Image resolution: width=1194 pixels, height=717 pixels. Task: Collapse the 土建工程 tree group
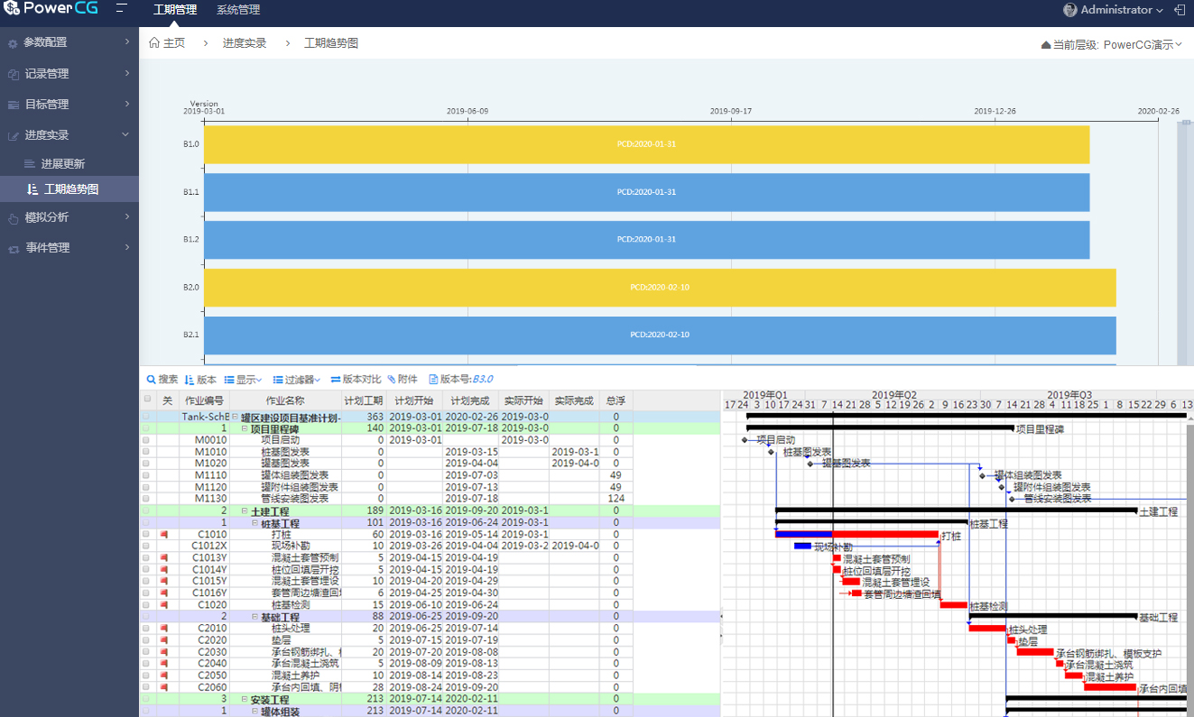pyautogui.click(x=245, y=511)
